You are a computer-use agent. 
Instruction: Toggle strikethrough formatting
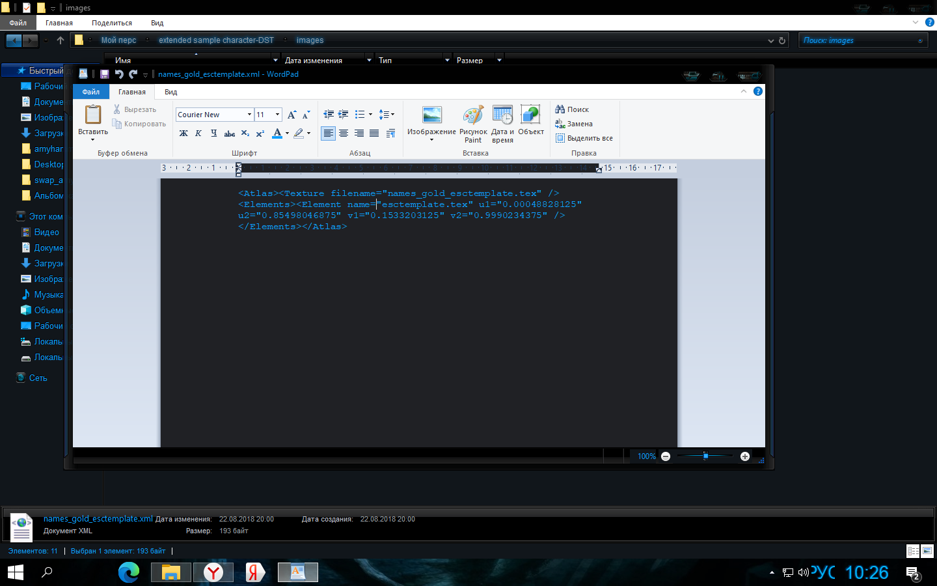pyautogui.click(x=229, y=133)
